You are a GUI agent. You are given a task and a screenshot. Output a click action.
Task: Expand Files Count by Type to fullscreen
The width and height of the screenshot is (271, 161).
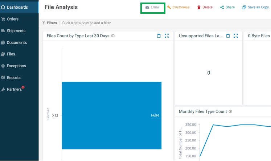[167, 36]
